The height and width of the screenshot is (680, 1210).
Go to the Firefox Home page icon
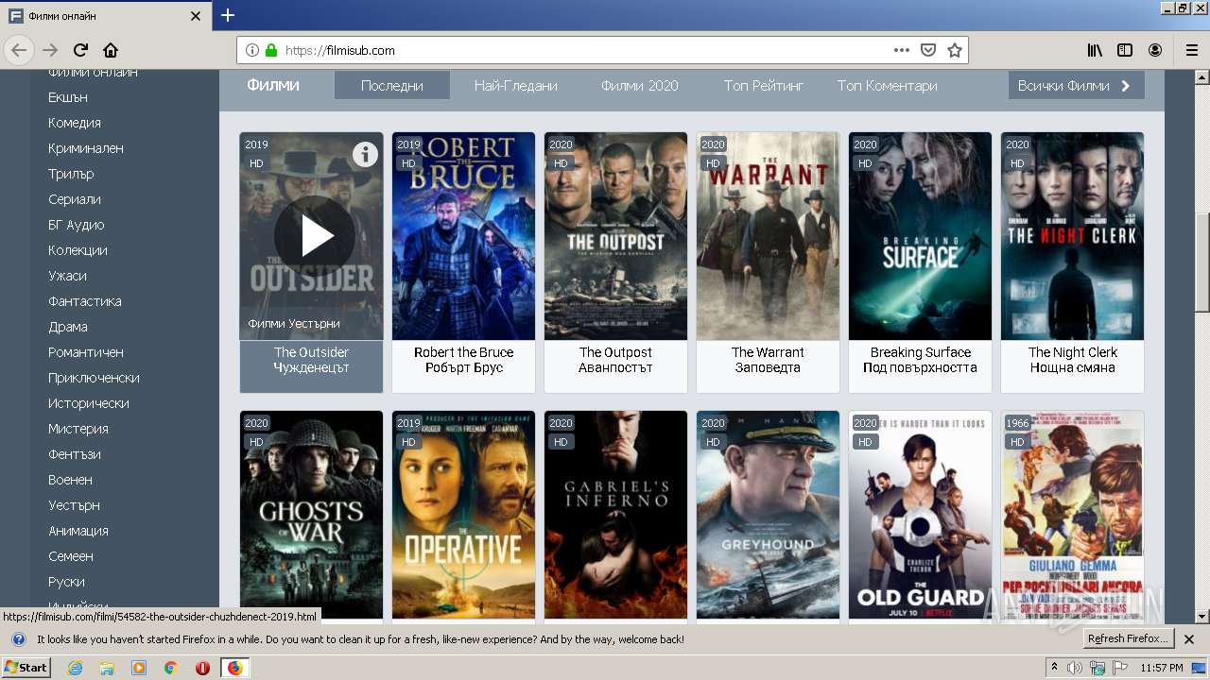click(x=111, y=50)
